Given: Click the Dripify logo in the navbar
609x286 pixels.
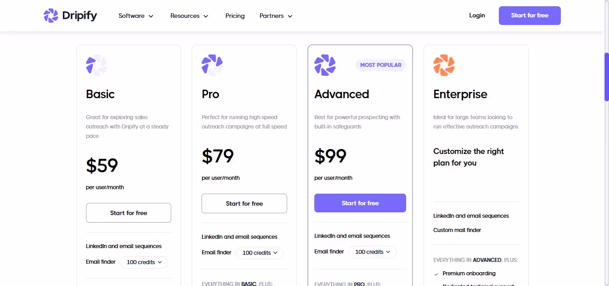Looking at the screenshot, I should point(70,15).
